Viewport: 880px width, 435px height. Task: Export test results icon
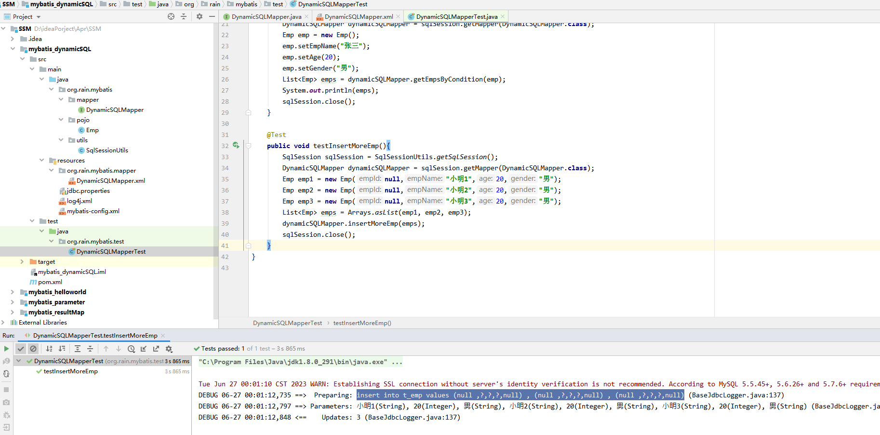(156, 349)
